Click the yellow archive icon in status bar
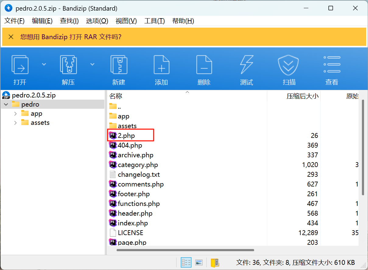Screen dimensions: 368x270 coord(215,262)
